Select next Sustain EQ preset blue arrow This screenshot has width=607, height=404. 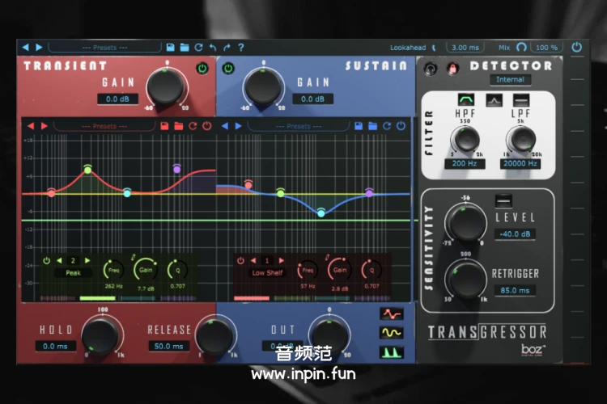coord(238,126)
